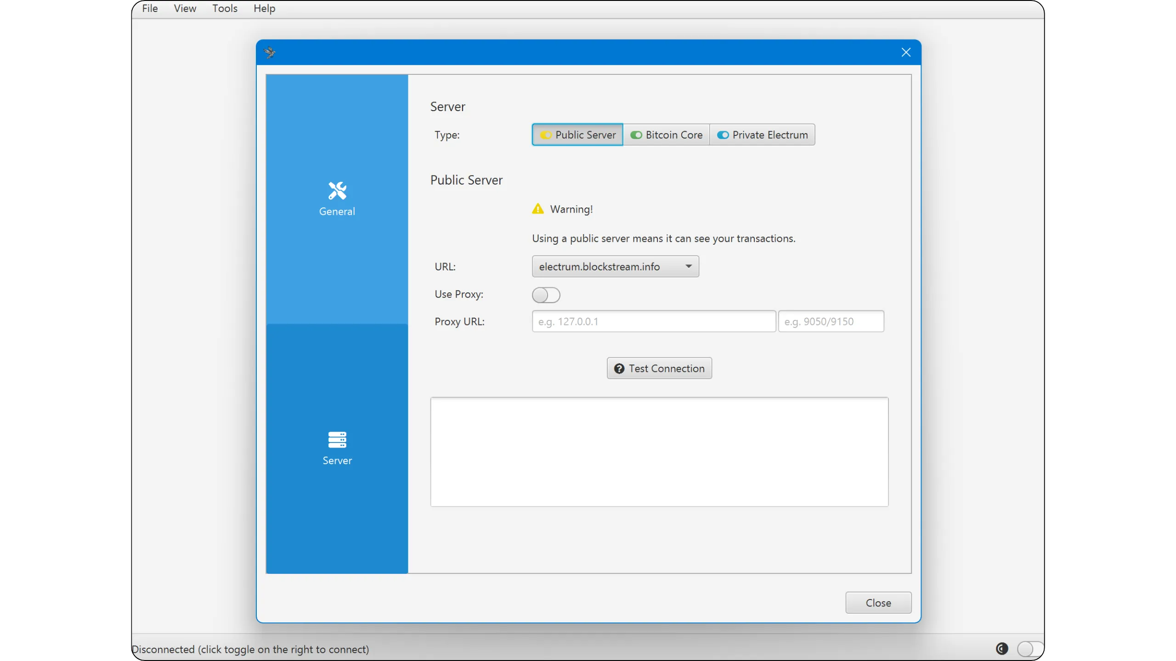Select the Public Server type
This screenshot has width=1176, height=661.
point(577,134)
